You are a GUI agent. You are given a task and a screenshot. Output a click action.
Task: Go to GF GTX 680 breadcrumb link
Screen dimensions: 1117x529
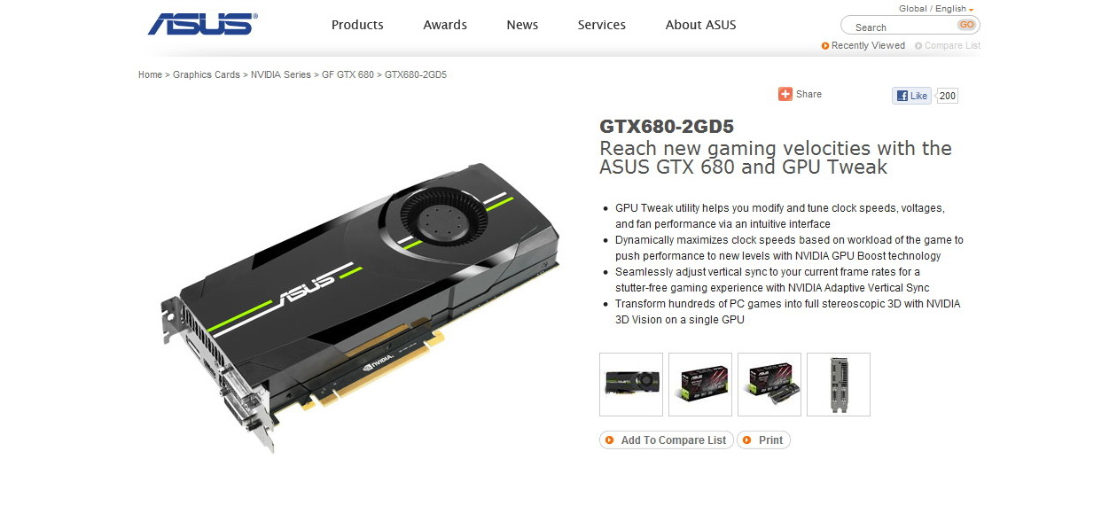click(x=348, y=74)
